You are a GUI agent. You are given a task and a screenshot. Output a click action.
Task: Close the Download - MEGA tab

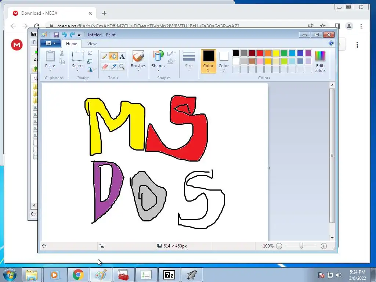tap(90, 13)
